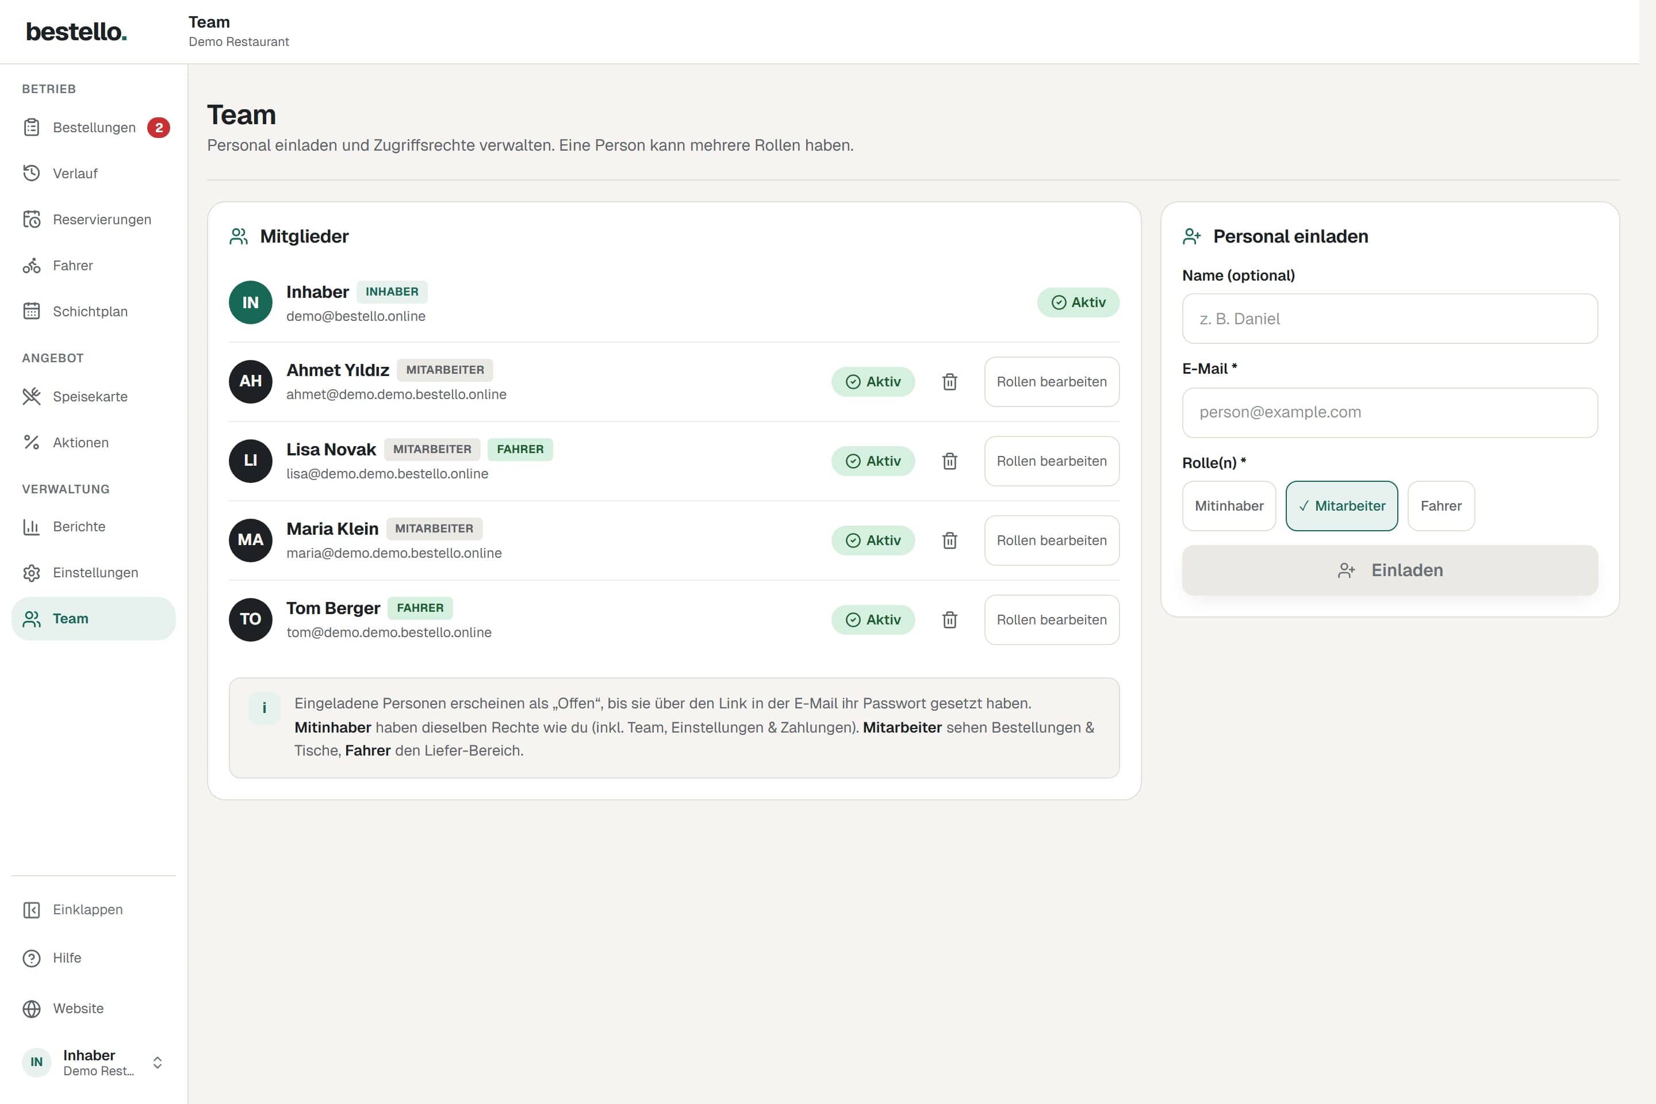Focus the Name (optional) input field
1656x1104 pixels.
tap(1389, 319)
